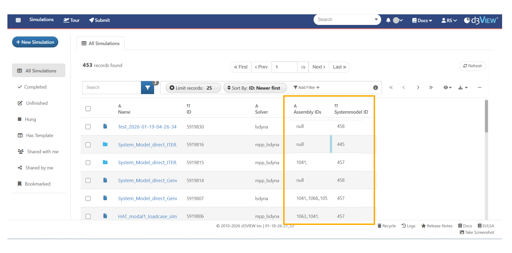Click the table vertical scrollbar
Image resolution: width=512 pixels, height=253 pixels.
click(x=486, y=116)
